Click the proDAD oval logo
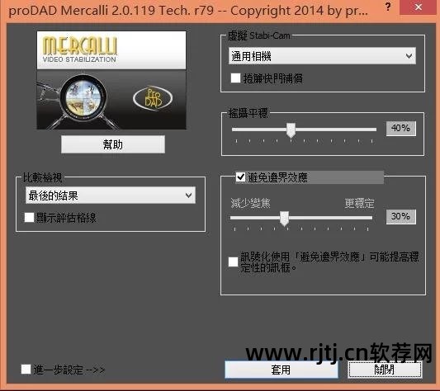 point(153,98)
